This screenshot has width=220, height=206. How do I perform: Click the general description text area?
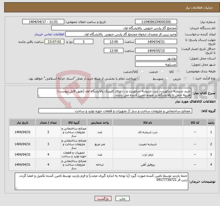(x=114, y=93)
